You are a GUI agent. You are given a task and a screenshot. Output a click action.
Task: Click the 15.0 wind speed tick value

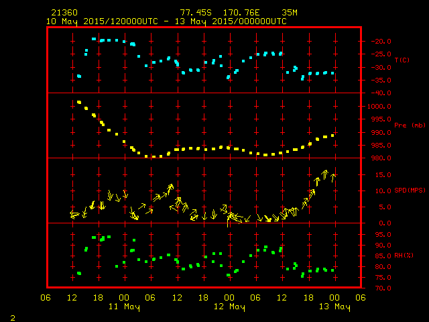(x=377, y=175)
